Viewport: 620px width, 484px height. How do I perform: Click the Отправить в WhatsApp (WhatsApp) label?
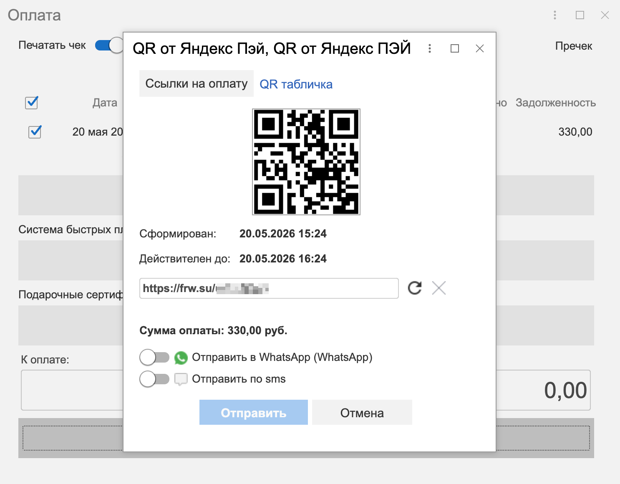(x=282, y=358)
